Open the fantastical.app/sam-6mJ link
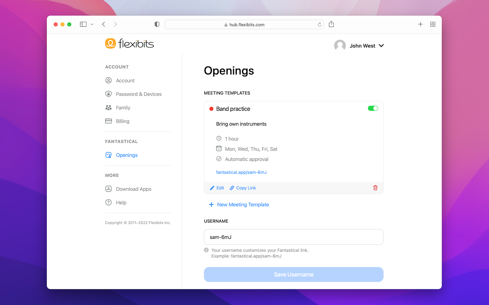This screenshot has height=305, width=489. point(241,172)
